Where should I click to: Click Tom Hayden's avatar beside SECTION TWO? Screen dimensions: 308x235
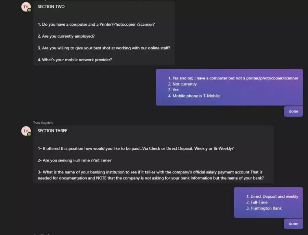[26, 7]
